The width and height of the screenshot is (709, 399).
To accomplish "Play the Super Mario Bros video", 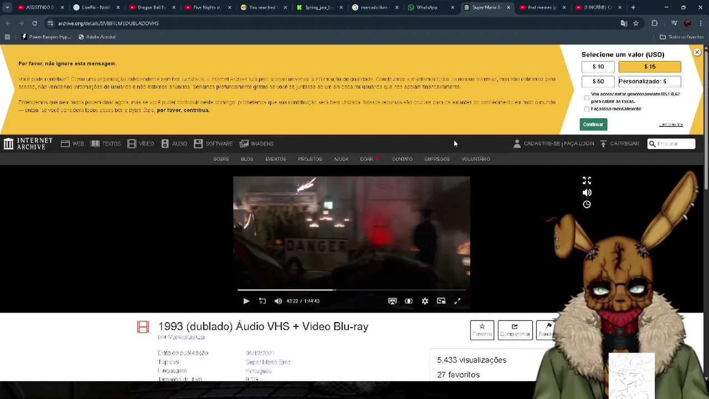I will pos(246,301).
